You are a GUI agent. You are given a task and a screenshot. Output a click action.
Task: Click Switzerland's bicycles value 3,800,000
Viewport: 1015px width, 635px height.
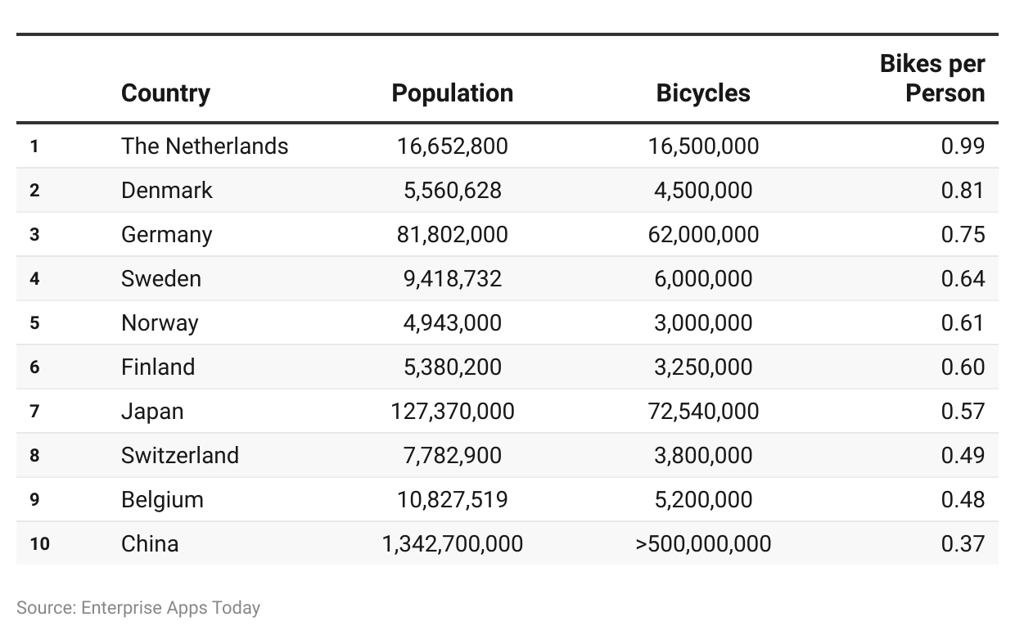click(703, 455)
